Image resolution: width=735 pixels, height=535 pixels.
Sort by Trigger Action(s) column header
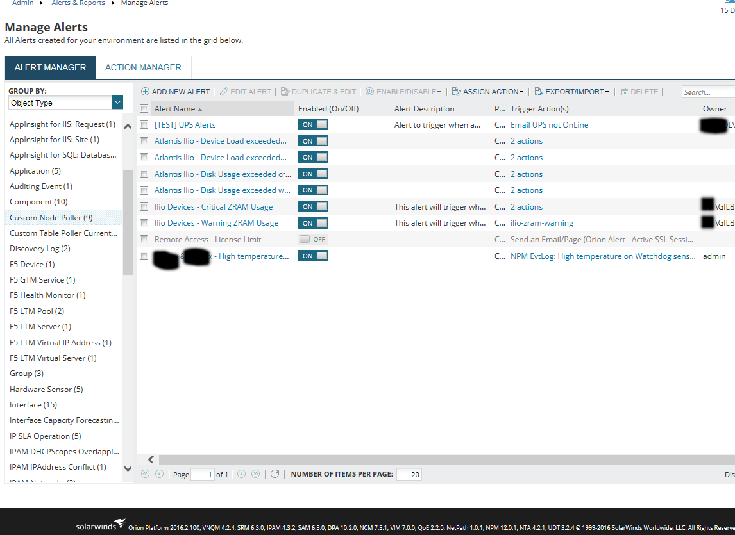click(x=539, y=109)
